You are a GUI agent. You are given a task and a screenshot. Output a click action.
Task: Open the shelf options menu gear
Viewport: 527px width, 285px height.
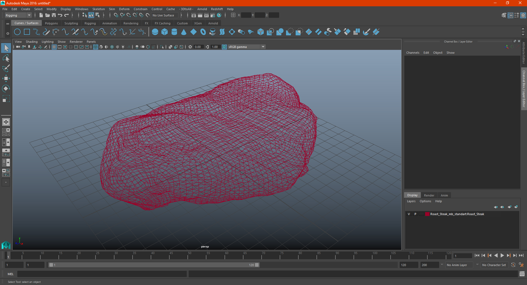pyautogui.click(x=8, y=34)
